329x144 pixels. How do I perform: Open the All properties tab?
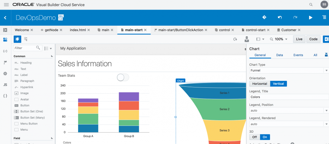[315, 55]
